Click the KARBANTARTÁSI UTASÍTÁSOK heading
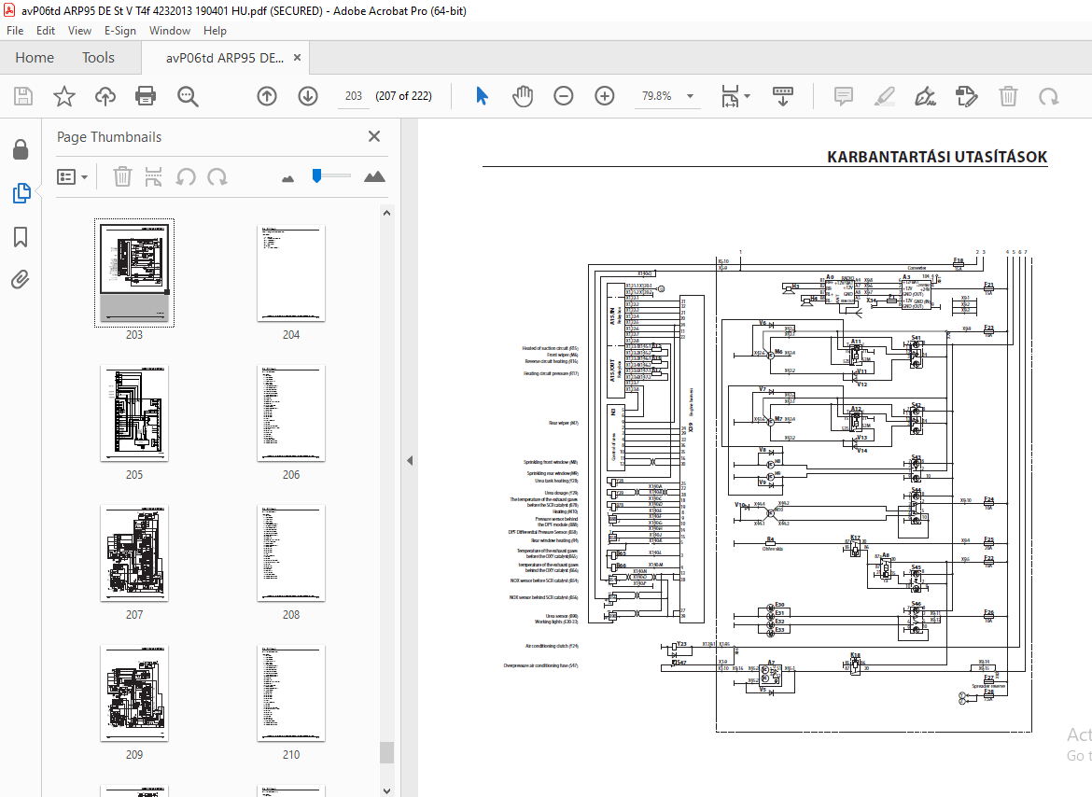 (x=937, y=157)
